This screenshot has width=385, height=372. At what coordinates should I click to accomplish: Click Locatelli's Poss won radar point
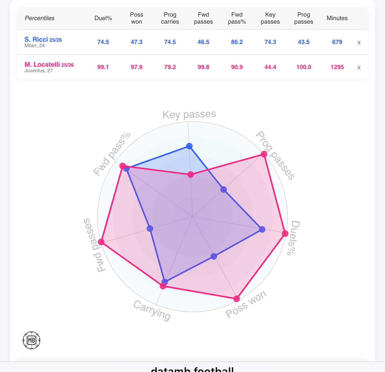[237, 298]
